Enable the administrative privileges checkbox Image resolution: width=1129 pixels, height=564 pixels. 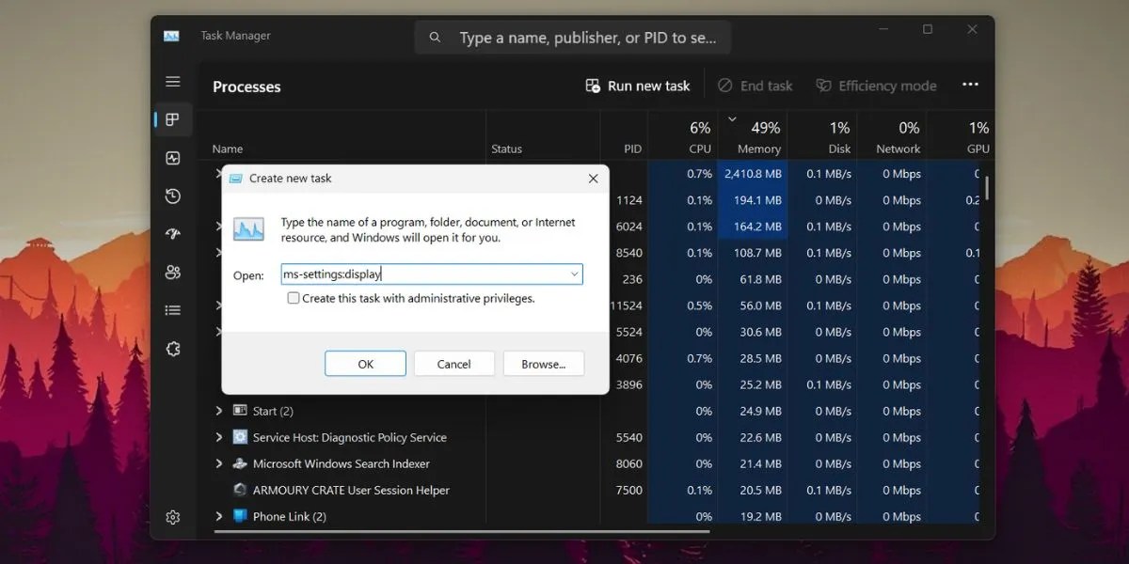[294, 297]
